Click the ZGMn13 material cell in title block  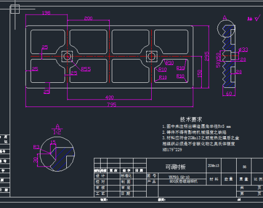point(213,166)
